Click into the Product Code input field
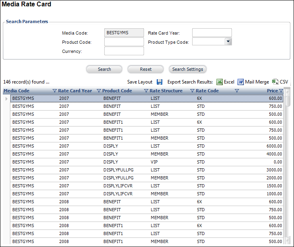 point(124,42)
